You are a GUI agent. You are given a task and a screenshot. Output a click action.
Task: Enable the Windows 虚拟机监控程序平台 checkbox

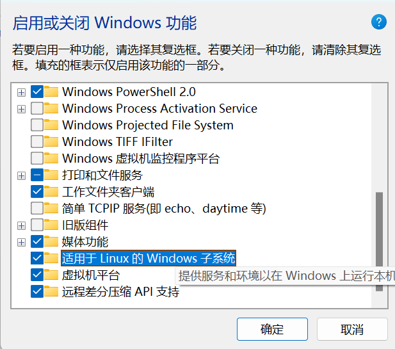[37, 158]
